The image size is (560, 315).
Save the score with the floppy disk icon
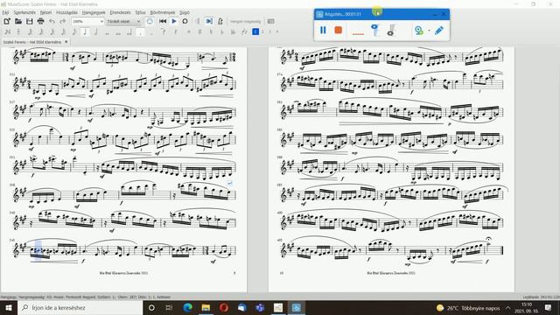pyautogui.click(x=29, y=21)
